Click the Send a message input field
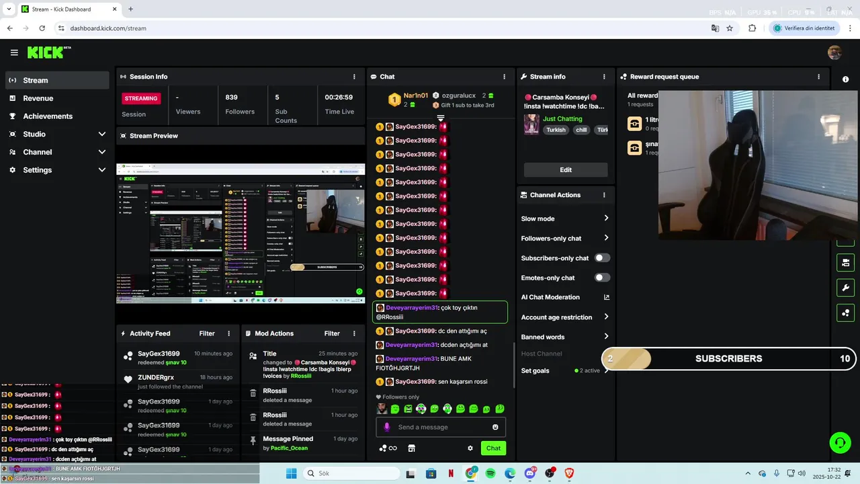 (441, 427)
